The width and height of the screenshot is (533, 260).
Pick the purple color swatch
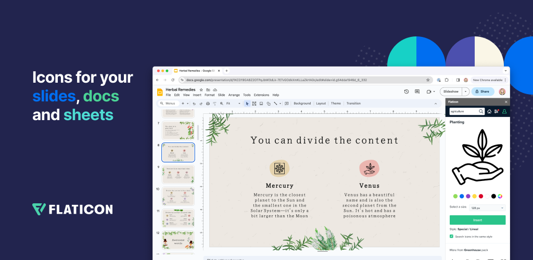(468, 196)
